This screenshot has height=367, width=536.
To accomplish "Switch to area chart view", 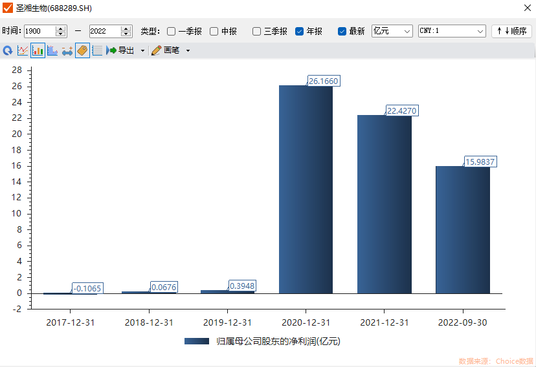I will [52, 50].
